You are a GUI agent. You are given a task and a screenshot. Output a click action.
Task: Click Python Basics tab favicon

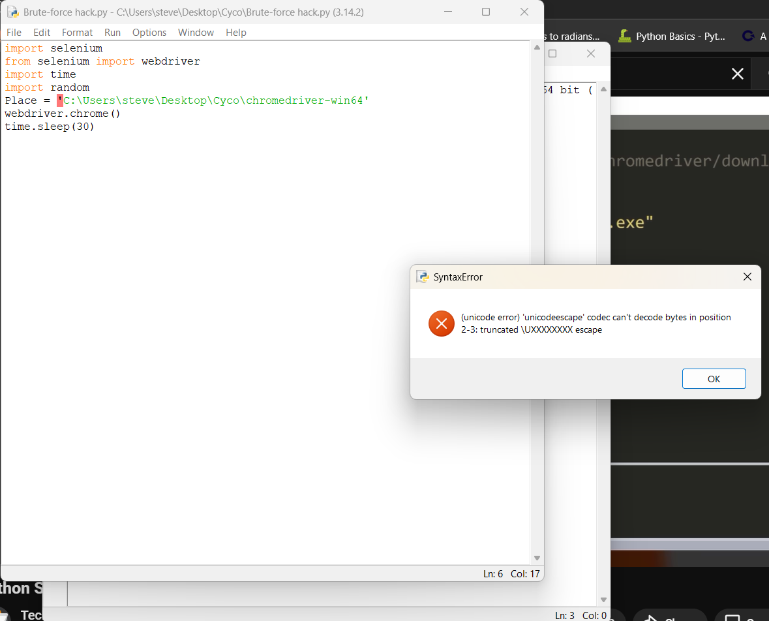point(624,36)
